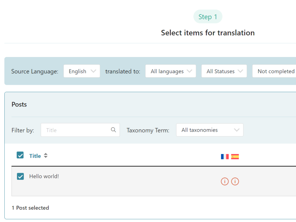Click the translated to label

pyautogui.click(x=123, y=71)
